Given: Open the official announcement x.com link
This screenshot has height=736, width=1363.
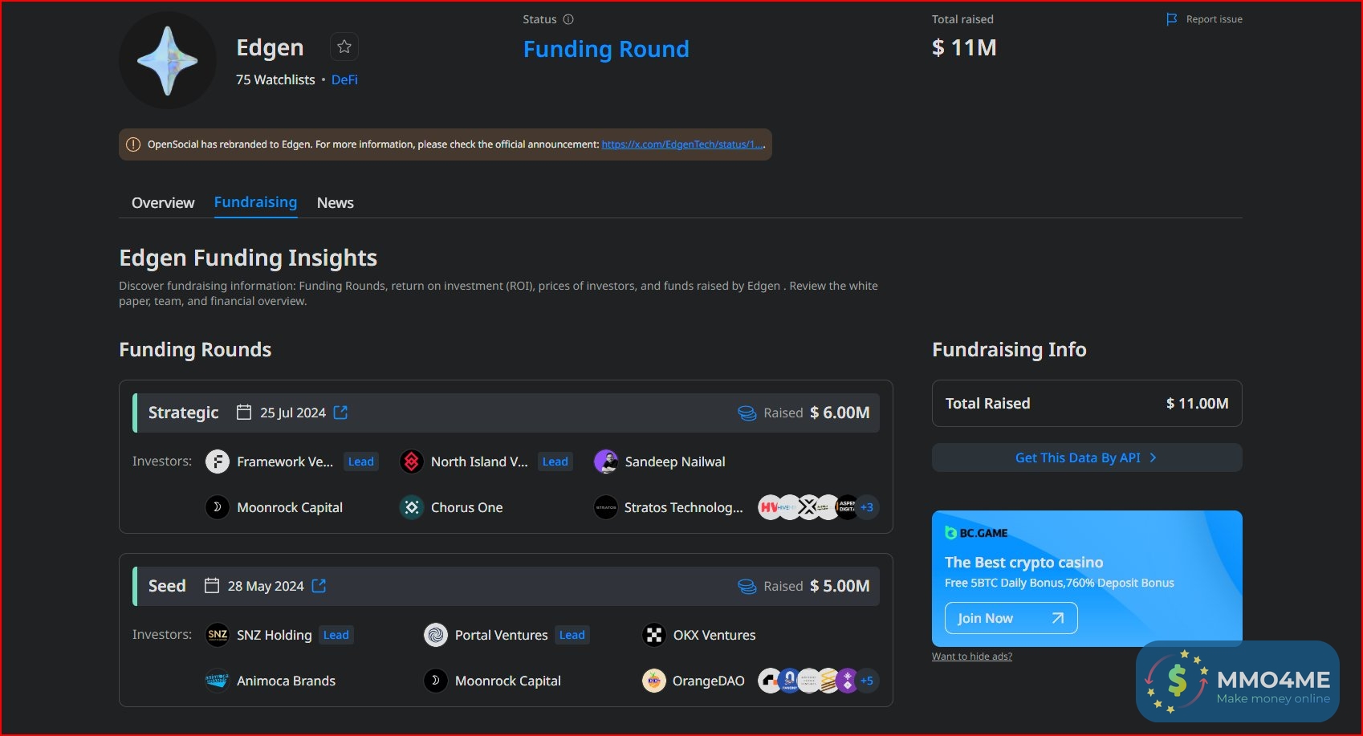Looking at the screenshot, I should click(x=683, y=144).
